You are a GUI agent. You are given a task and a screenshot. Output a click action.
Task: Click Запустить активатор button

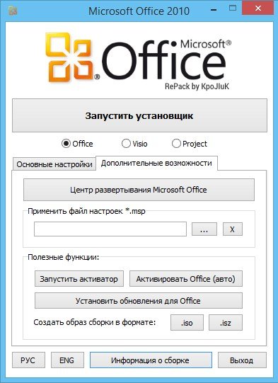(x=79, y=279)
